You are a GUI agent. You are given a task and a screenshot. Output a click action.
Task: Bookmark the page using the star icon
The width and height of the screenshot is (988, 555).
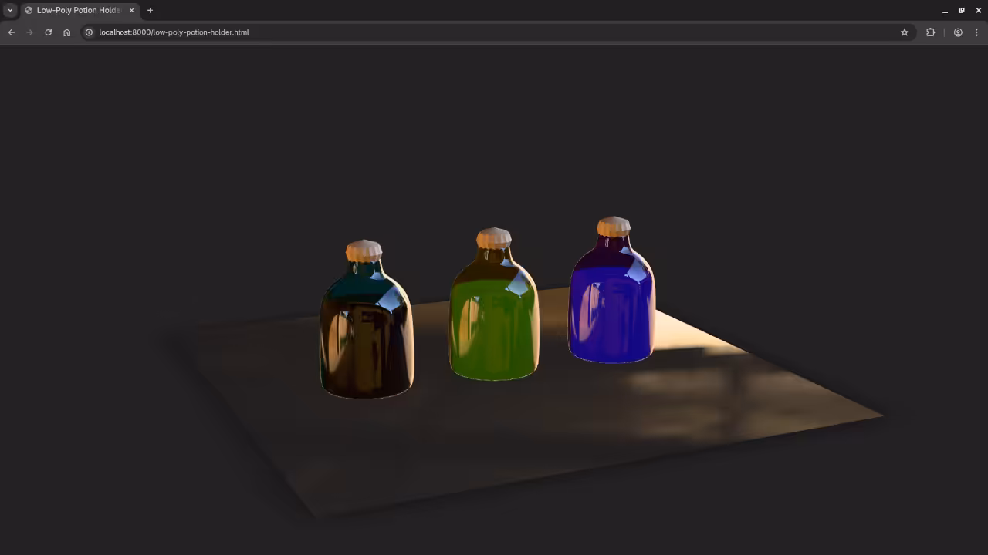pyautogui.click(x=905, y=32)
